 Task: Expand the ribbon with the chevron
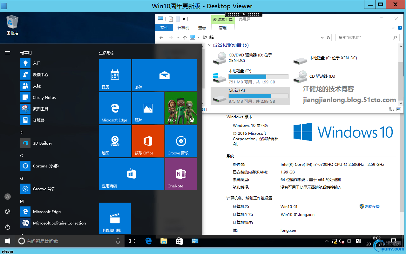tap(393, 28)
